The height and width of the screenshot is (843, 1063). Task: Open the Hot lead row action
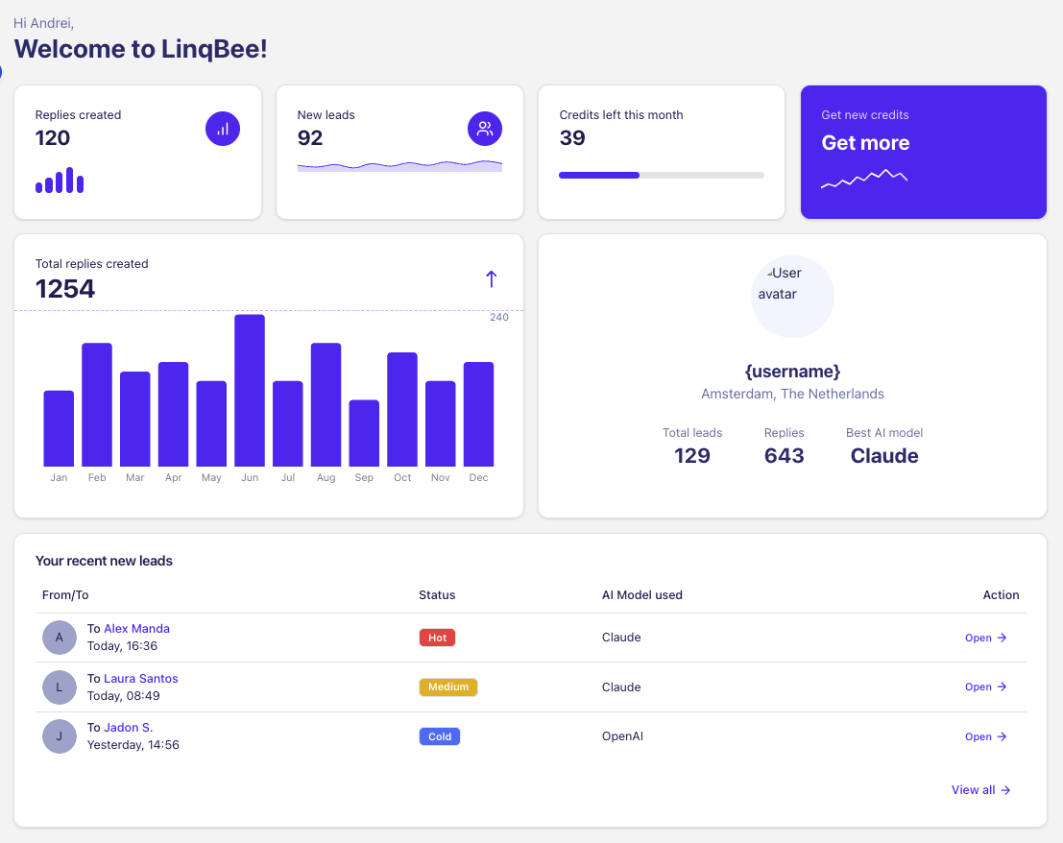985,638
